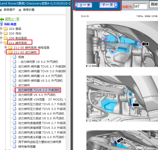The height and width of the screenshot is (150, 158).
Task: Open 动力转向液冷却器 V6 4.0 升汽油机 entry
Action: click(x=42, y=137)
